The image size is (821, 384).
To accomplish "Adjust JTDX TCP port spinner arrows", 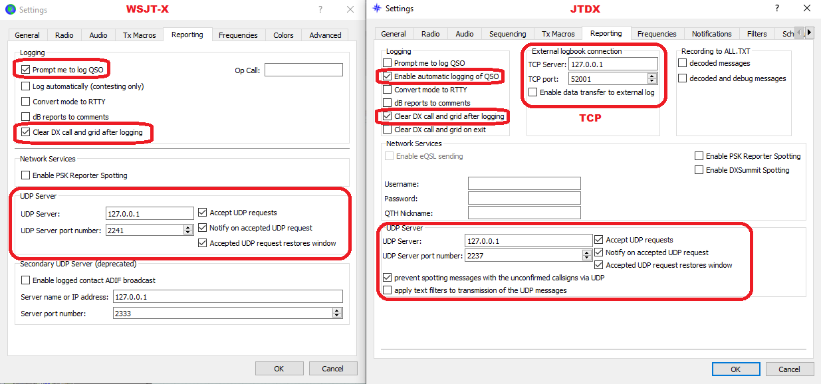I will pyautogui.click(x=651, y=78).
